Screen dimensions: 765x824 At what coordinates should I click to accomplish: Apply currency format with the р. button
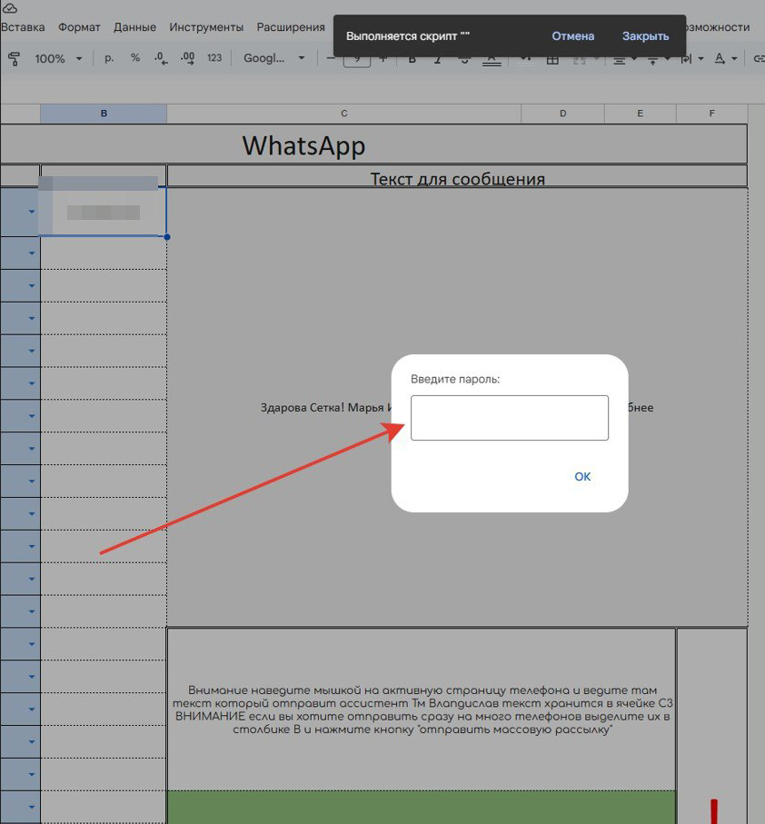tap(109, 58)
